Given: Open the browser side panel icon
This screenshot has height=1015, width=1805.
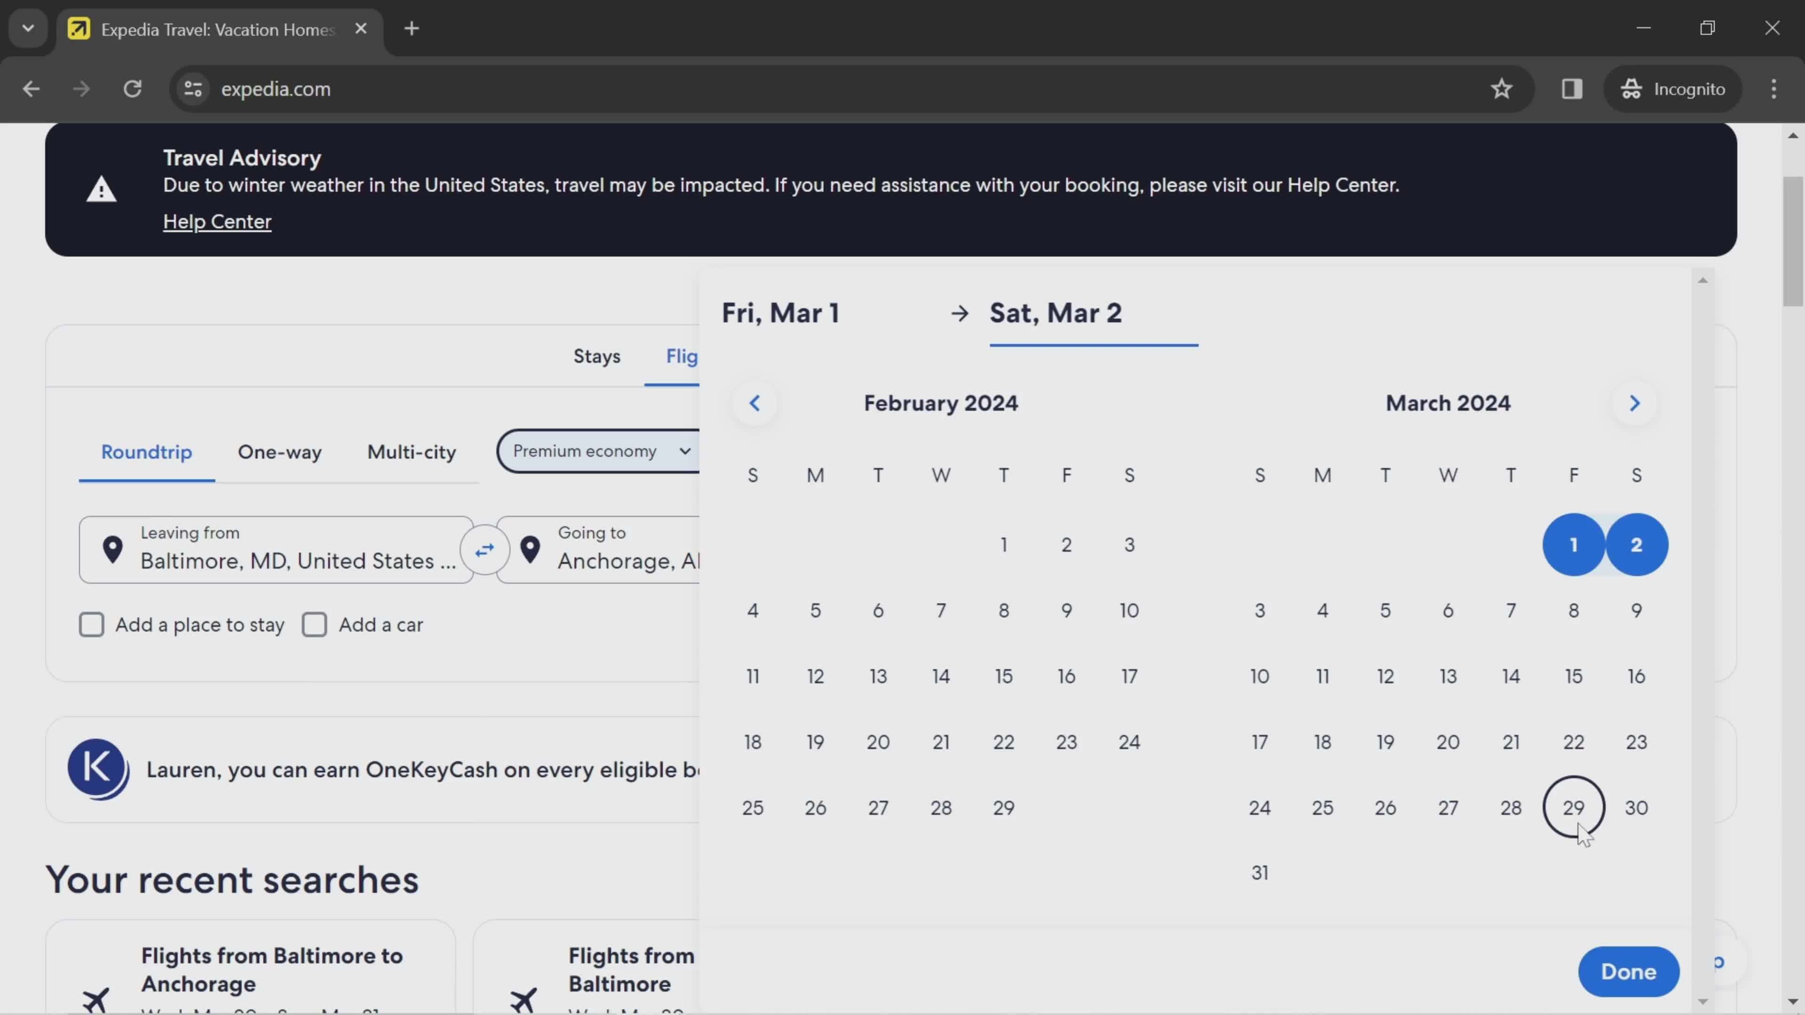Looking at the screenshot, I should point(1572,89).
